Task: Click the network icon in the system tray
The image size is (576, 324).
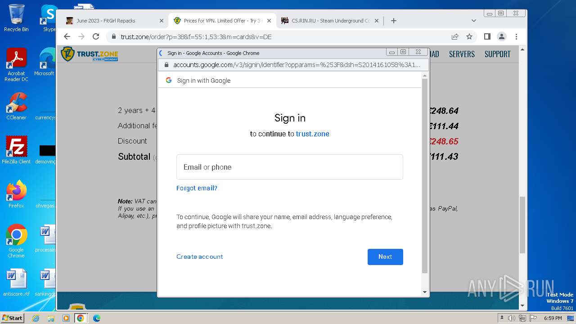Action: tap(522, 318)
